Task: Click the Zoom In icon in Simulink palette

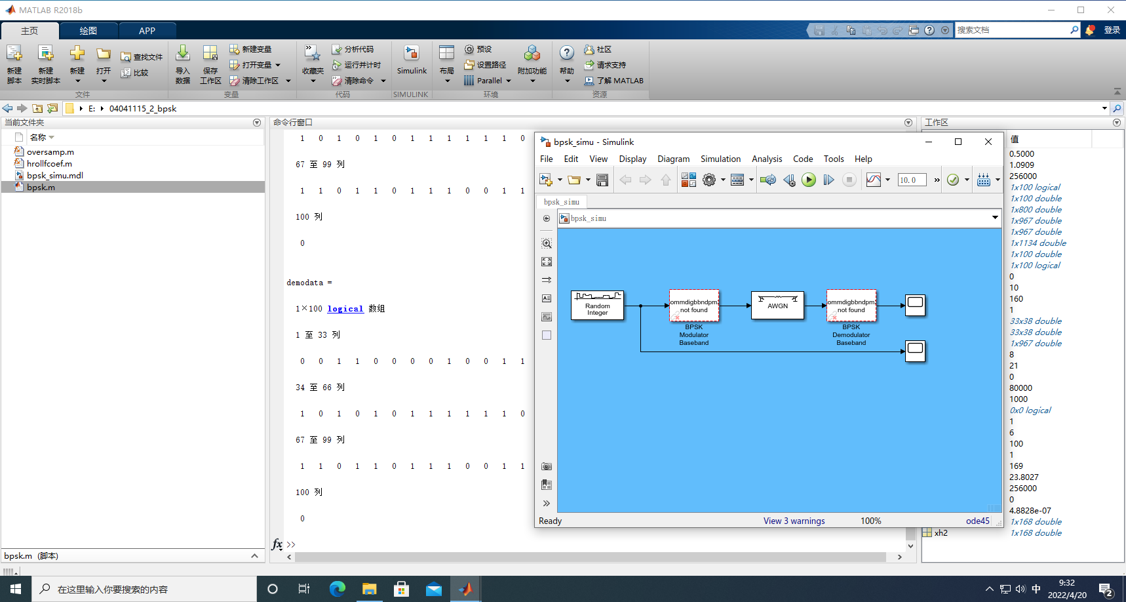Action: pos(547,243)
